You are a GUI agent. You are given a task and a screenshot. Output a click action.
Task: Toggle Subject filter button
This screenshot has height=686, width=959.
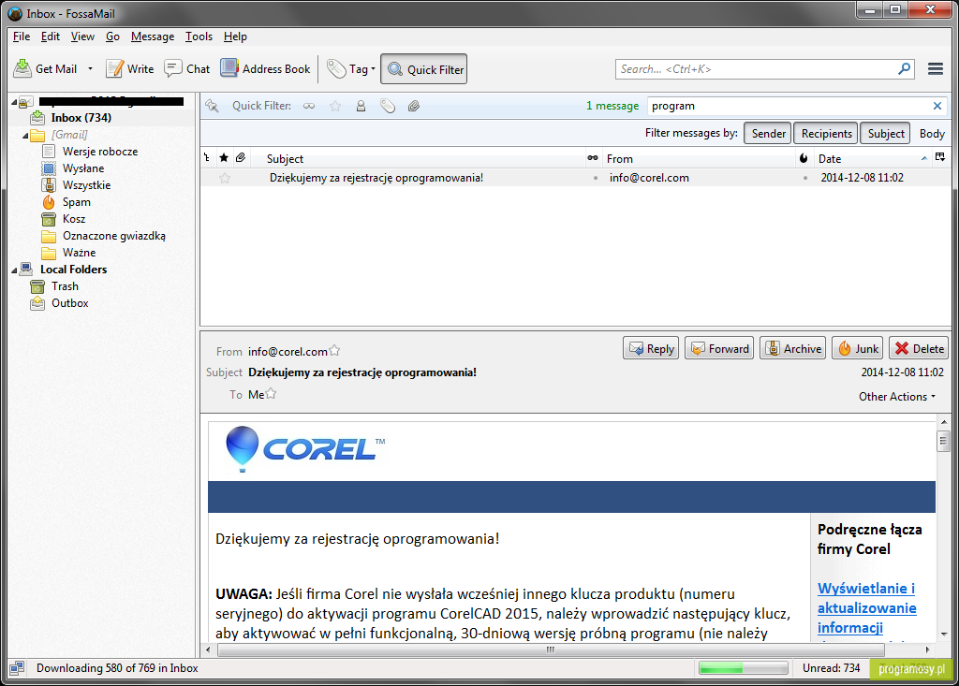(x=885, y=133)
